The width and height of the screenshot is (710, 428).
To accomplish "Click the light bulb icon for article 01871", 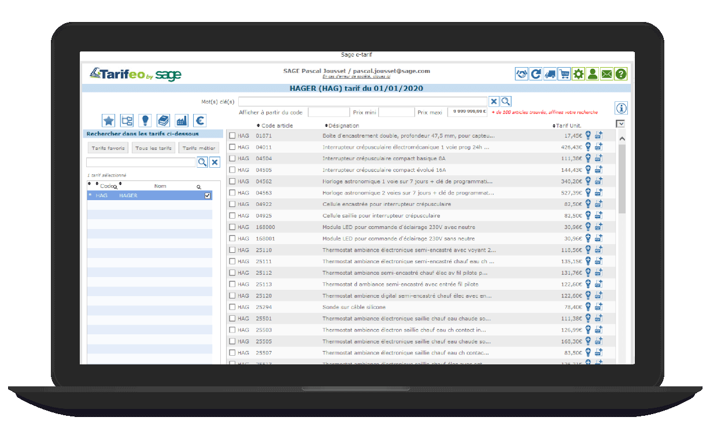I will [x=589, y=135].
